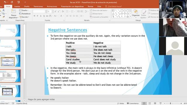Click the Nueva diapositiva icon
Image resolution: width=187 pixels, height=105 pixels.
(13, 11)
